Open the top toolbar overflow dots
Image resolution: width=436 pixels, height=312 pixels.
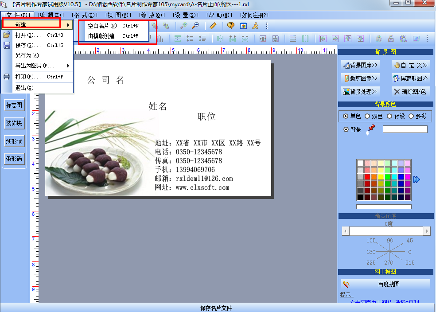[x=267, y=26]
